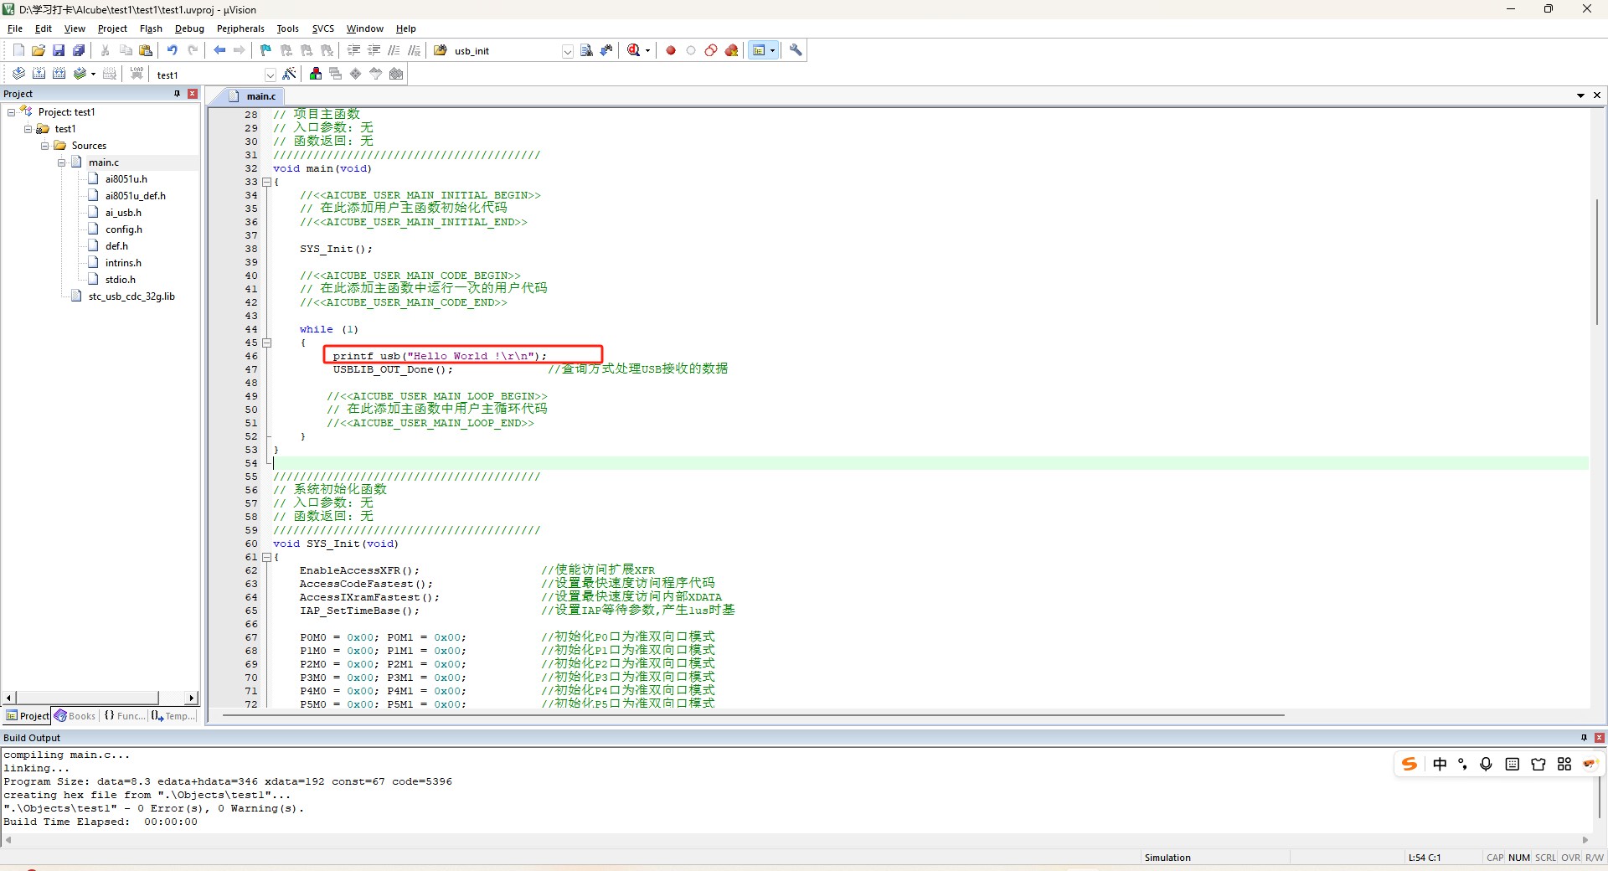Pin the Build Output panel
The image size is (1608, 871).
pos(1584,738)
